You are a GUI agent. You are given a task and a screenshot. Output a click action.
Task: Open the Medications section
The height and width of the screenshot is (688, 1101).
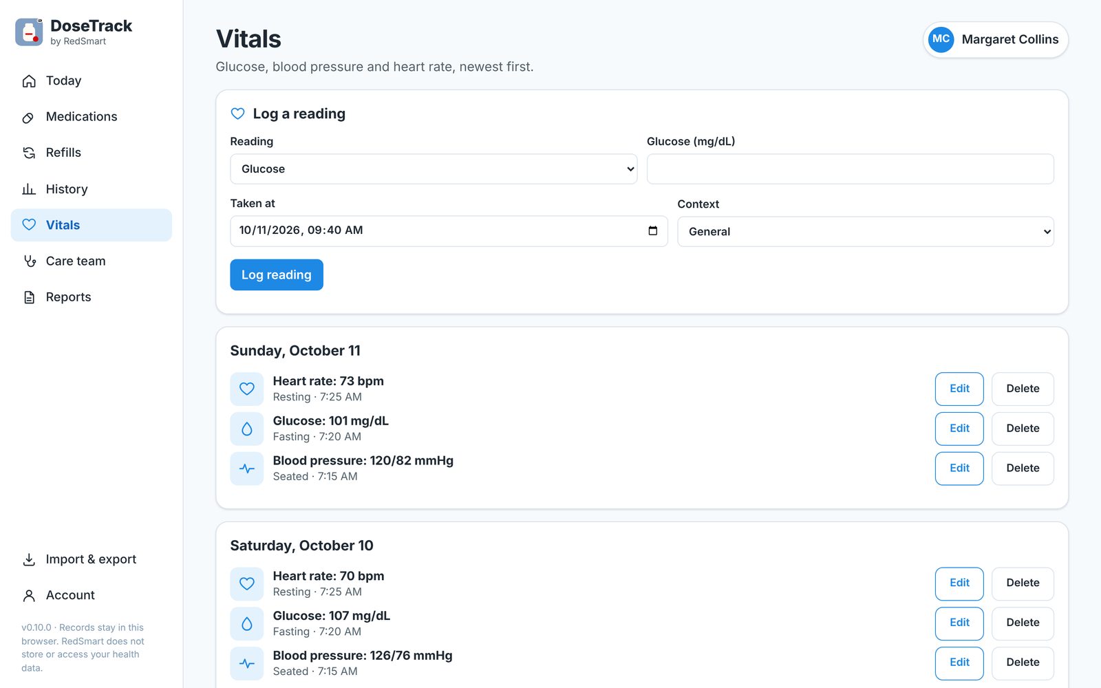92,117
